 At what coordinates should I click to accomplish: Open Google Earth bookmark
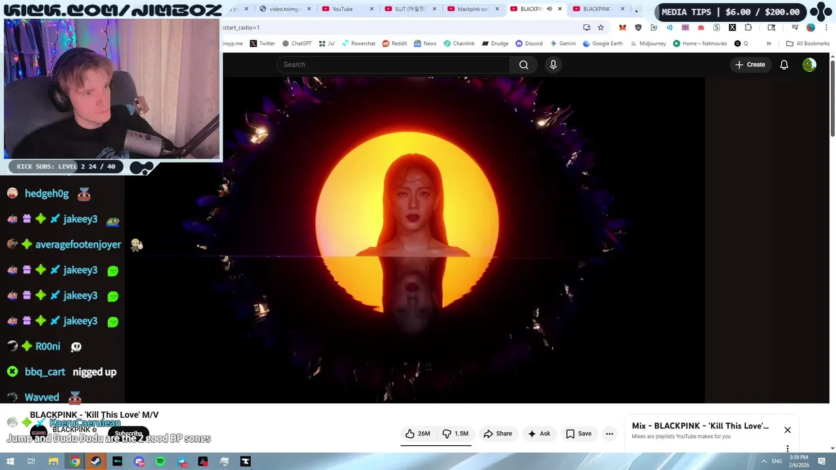[603, 44]
